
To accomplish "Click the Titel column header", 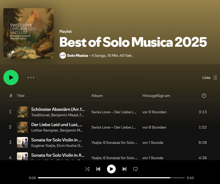I will coord(21,96).
